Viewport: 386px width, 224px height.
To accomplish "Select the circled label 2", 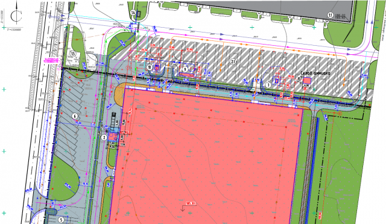I will pos(104,137).
